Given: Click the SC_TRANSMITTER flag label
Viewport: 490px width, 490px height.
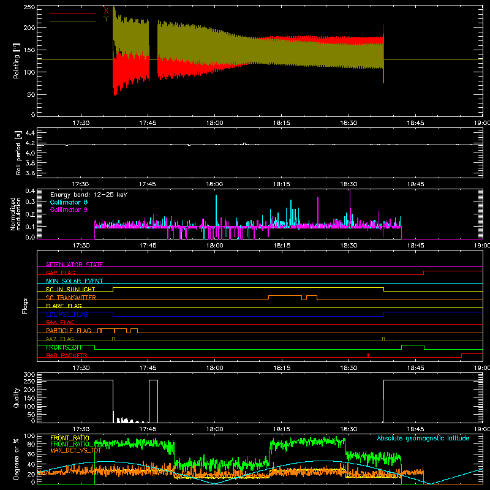Looking at the screenshot, I should [71, 298].
